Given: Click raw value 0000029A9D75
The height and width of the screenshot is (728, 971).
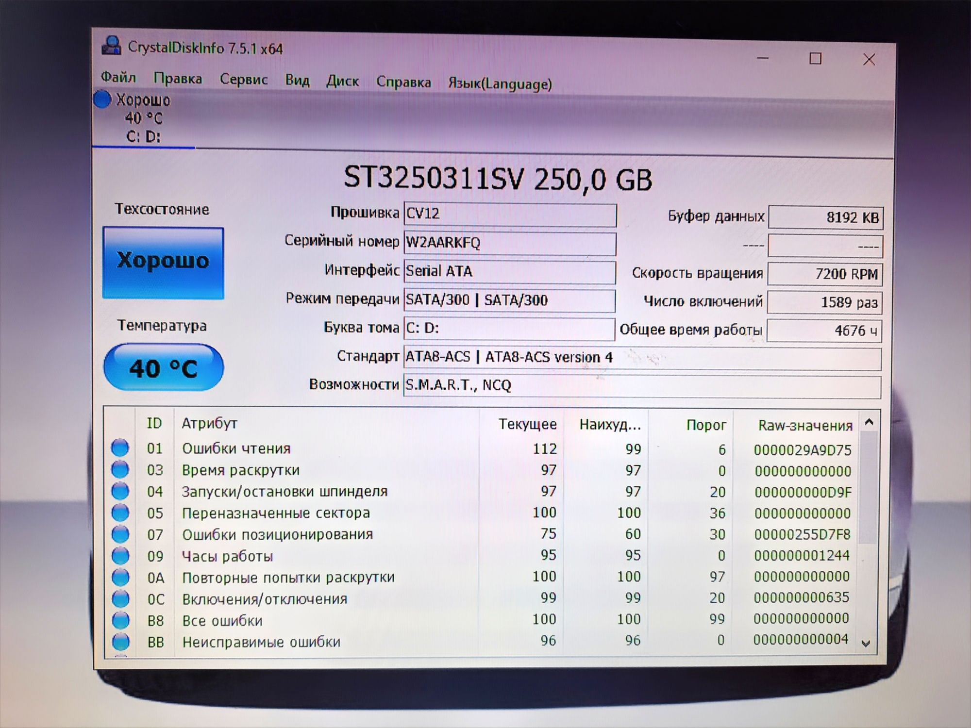Looking at the screenshot, I should click(x=803, y=450).
